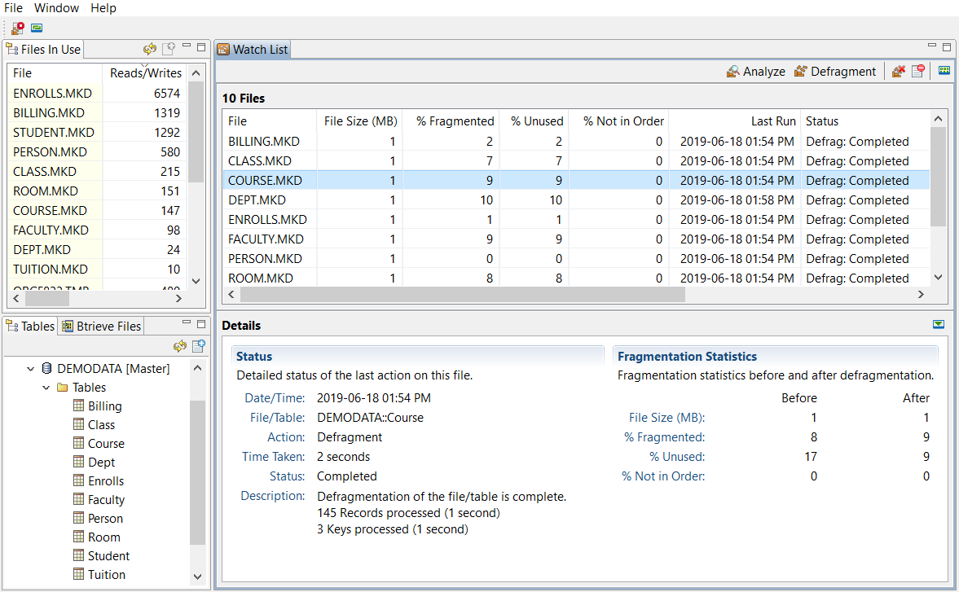This screenshot has height=592, width=959.
Task: Click the Tables tree scrollbar down arrow
Action: pos(197,576)
